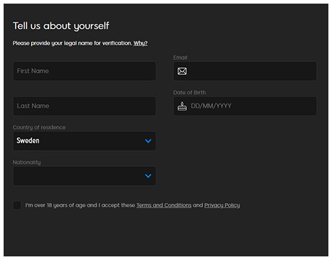Open the Country of residence dropdown
Screen dimensions: 332x260
(84, 141)
